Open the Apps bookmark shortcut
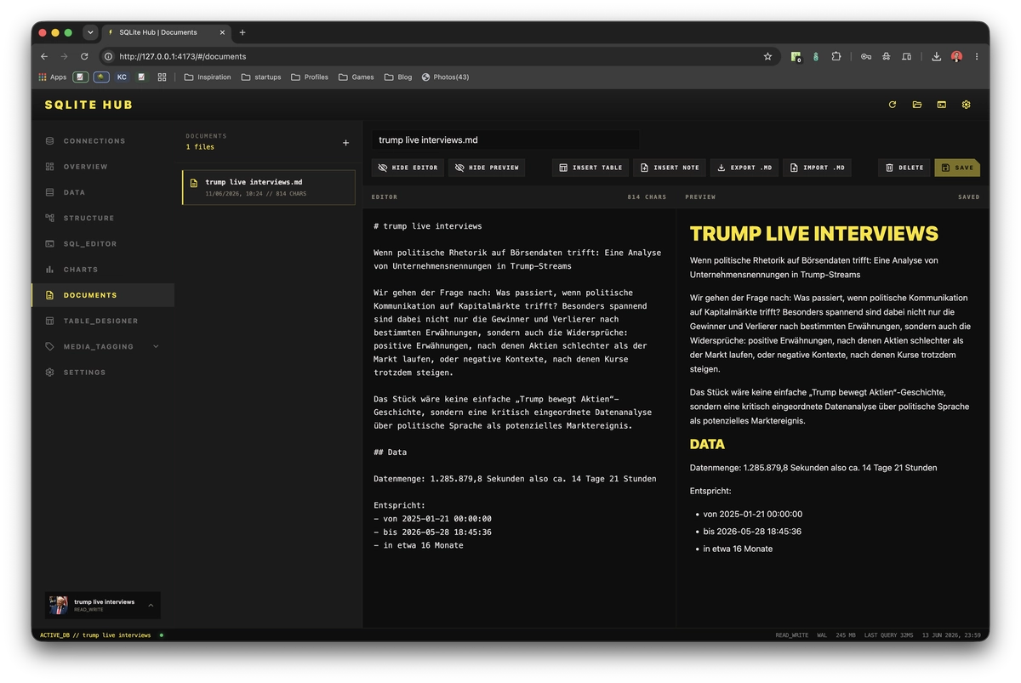Viewport: 1021px width, 683px height. pos(53,77)
